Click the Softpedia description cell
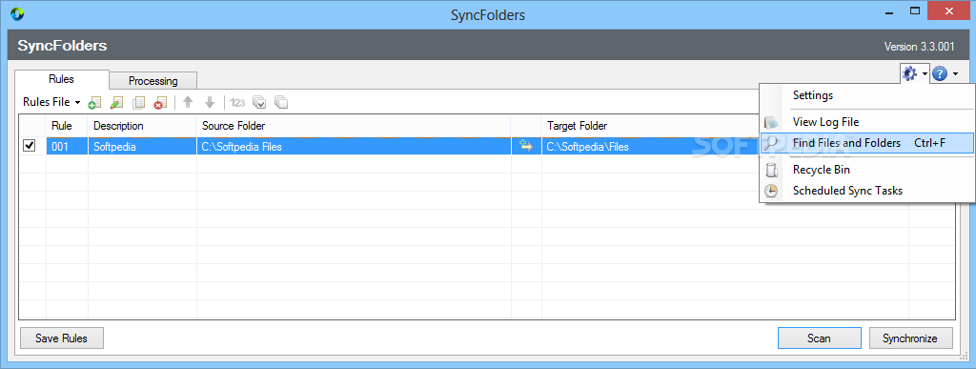This screenshot has height=369, width=976. tap(142, 146)
